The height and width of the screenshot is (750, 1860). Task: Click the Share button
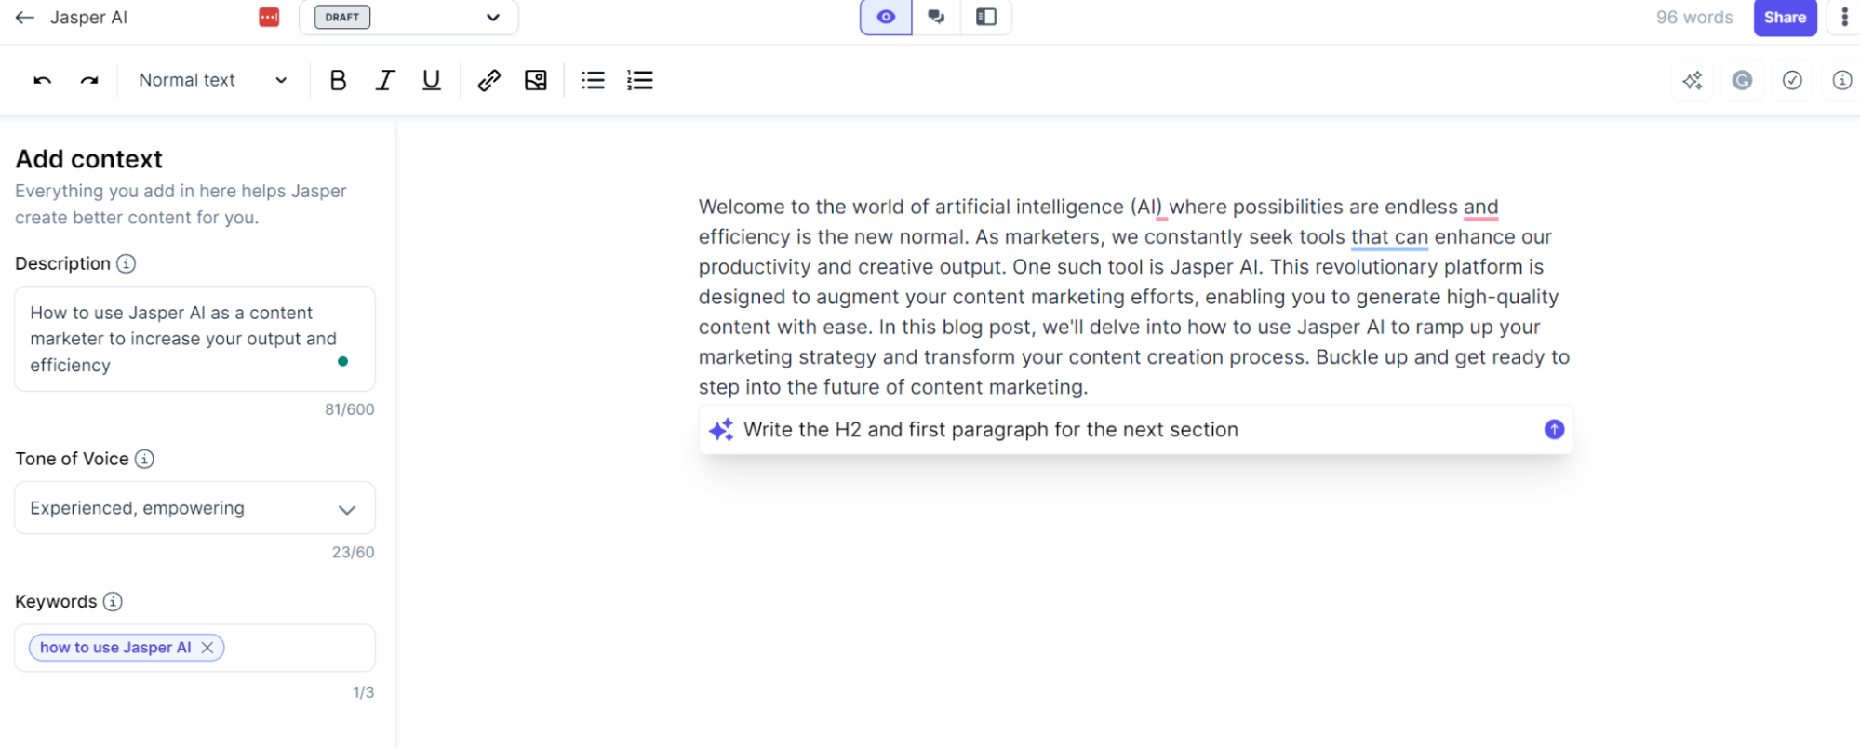click(x=1785, y=18)
